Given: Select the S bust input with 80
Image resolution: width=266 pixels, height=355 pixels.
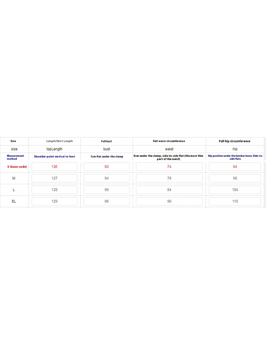Looking at the screenshot, I should 106,167.
